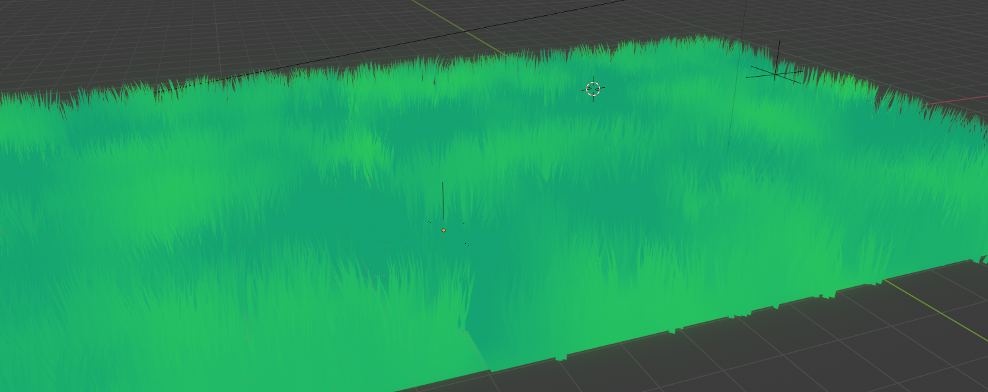Click the red-white 3D cursor crosshair
This screenshot has height=392, width=988.
(593, 89)
